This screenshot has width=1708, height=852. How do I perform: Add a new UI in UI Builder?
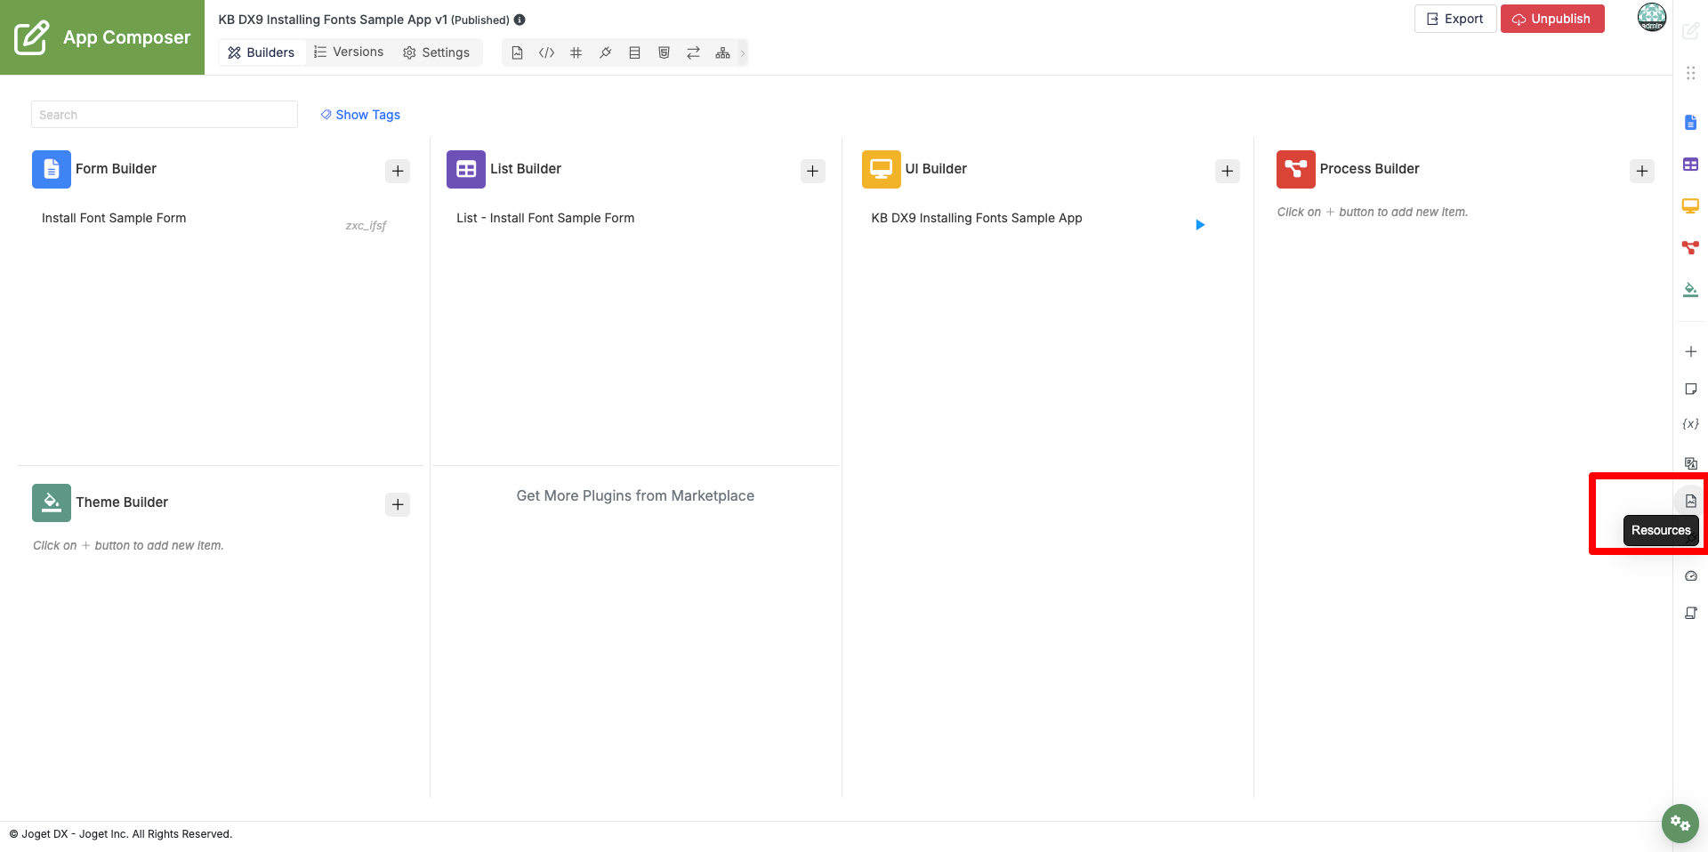pos(1227,171)
